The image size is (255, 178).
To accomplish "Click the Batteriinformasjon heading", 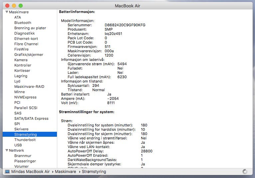I will (77, 12).
